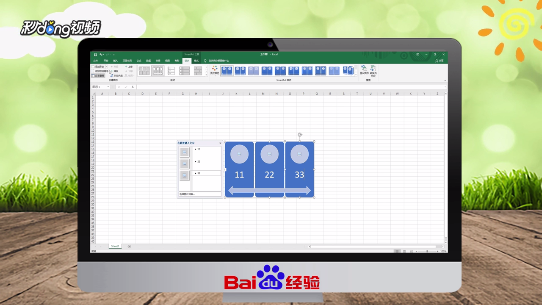
Task: Open the 文件 File tab
Action: [95, 61]
